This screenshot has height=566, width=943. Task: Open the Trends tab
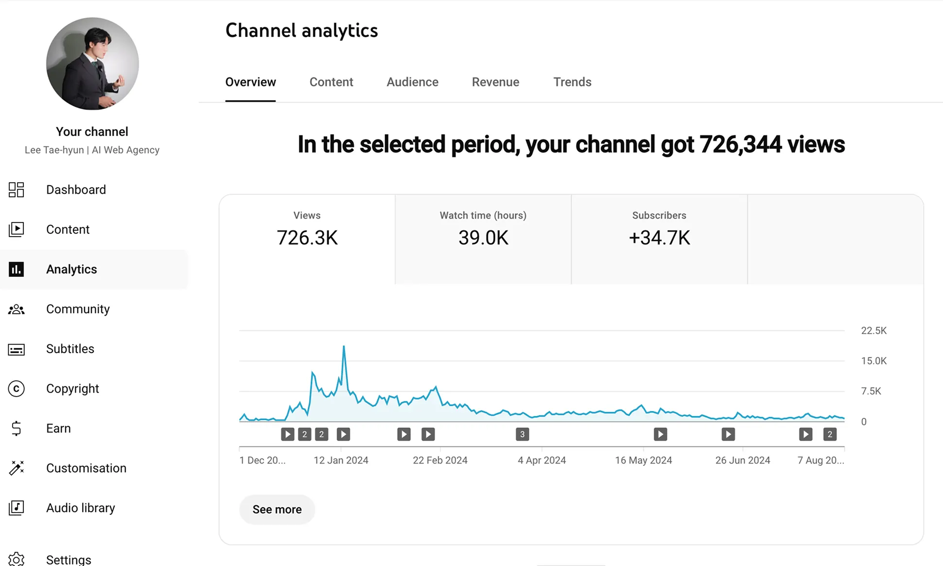point(572,82)
